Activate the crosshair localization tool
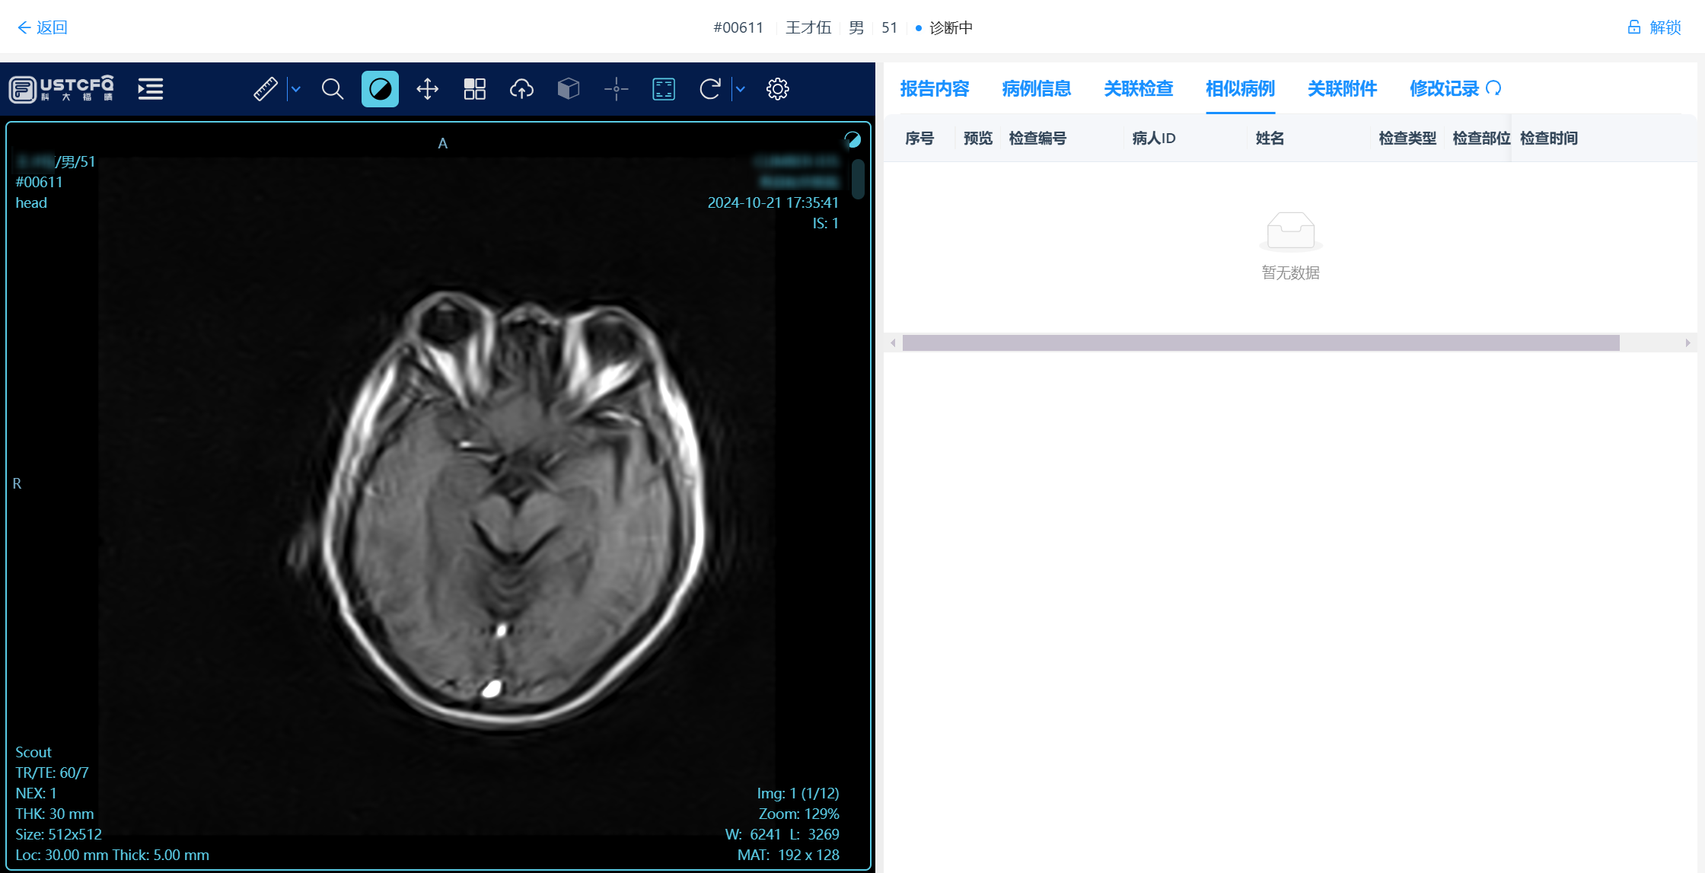 click(x=616, y=89)
